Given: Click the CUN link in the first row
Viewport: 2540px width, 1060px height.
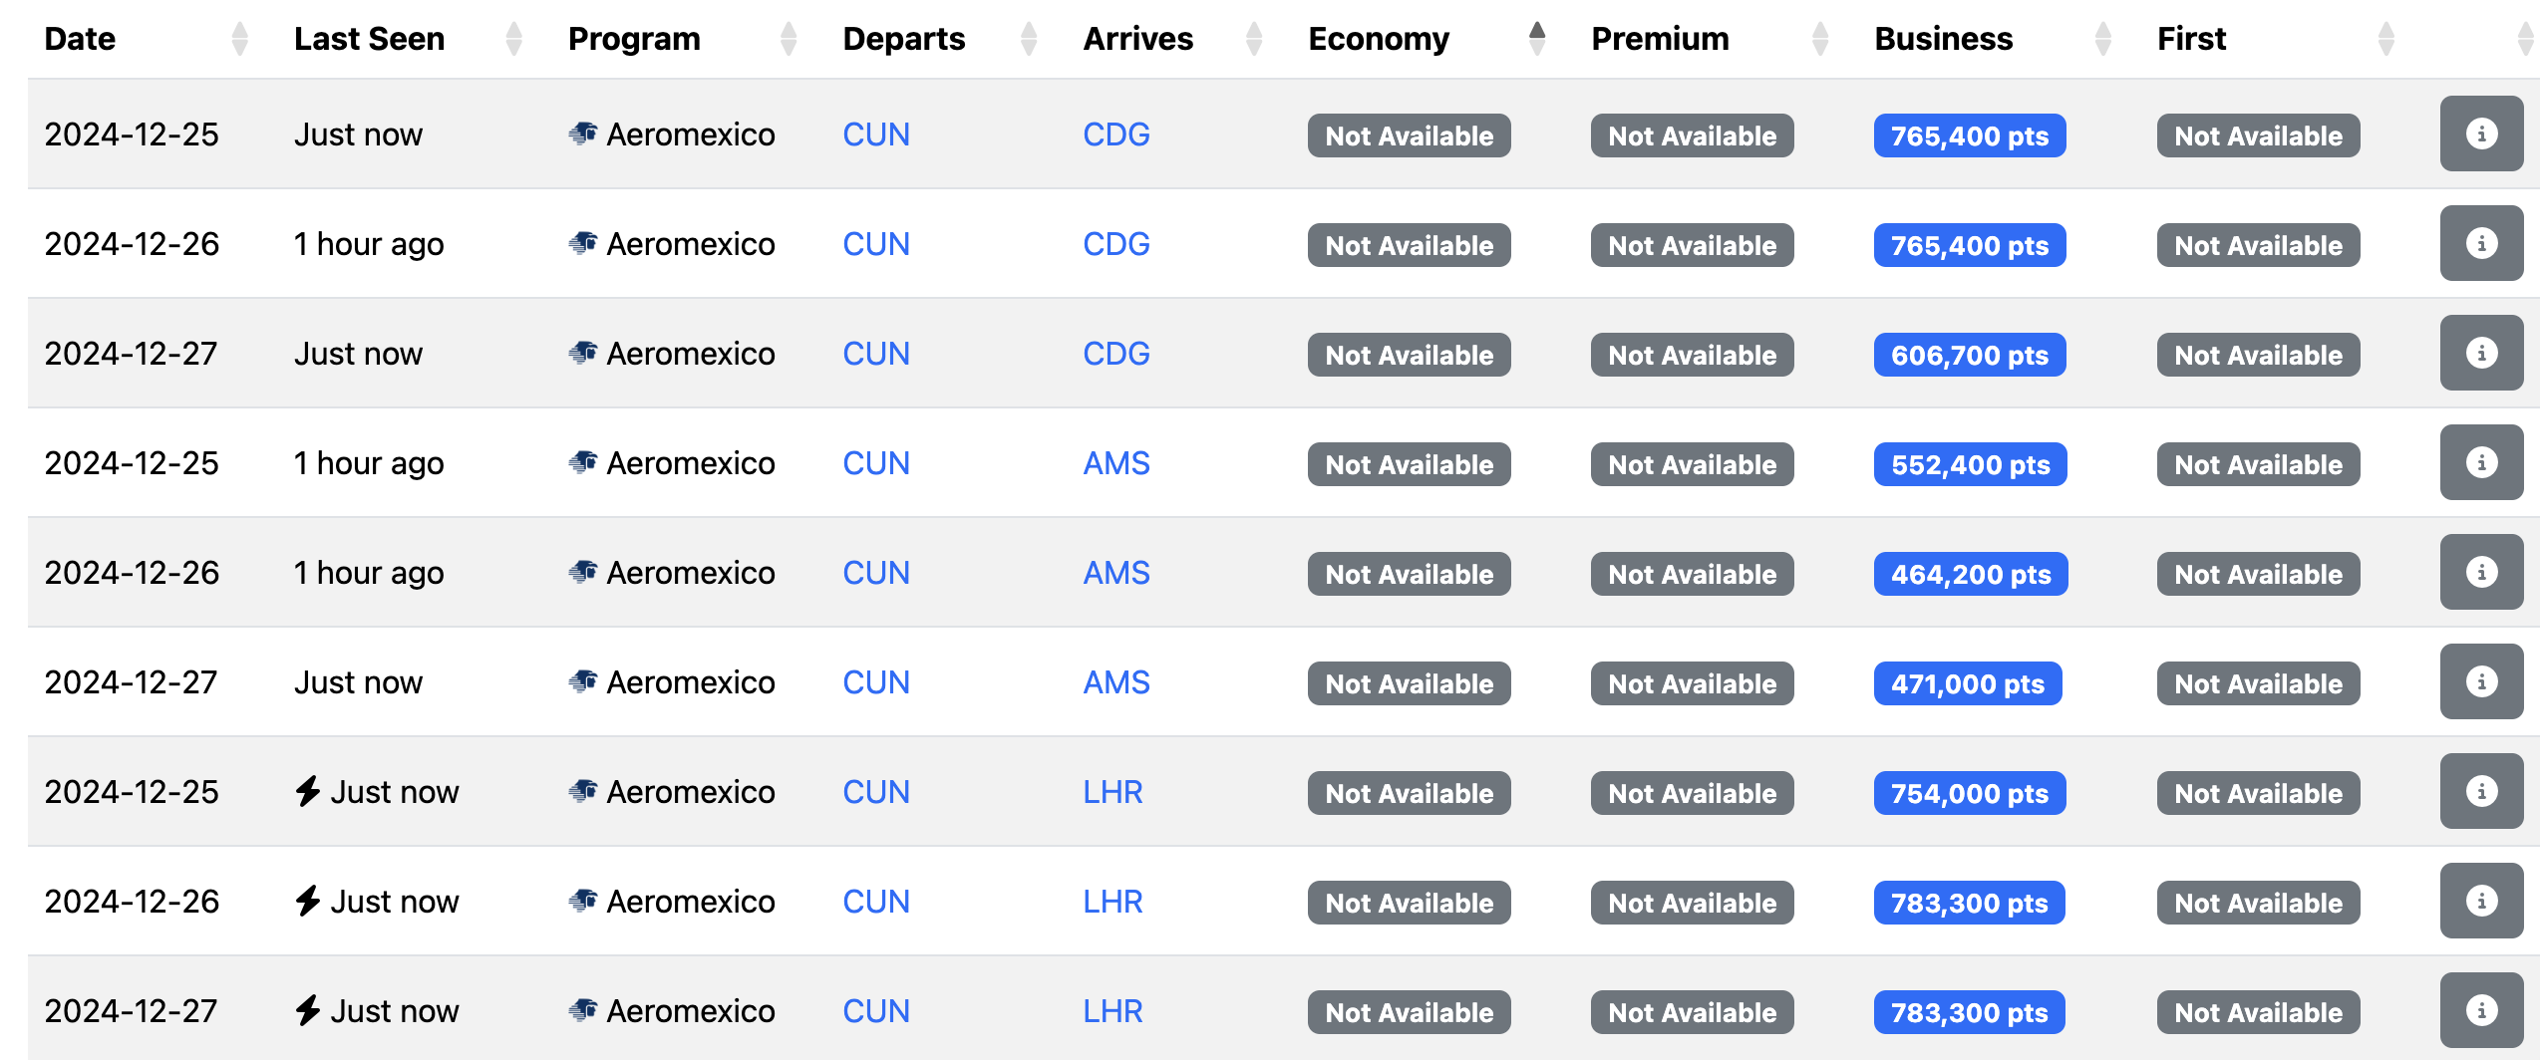Looking at the screenshot, I should point(875,134).
